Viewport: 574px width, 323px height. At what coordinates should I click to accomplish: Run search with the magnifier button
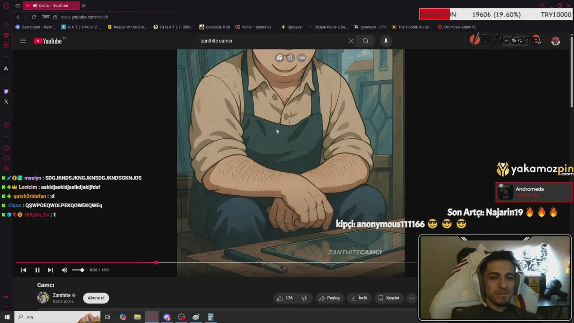(x=365, y=41)
